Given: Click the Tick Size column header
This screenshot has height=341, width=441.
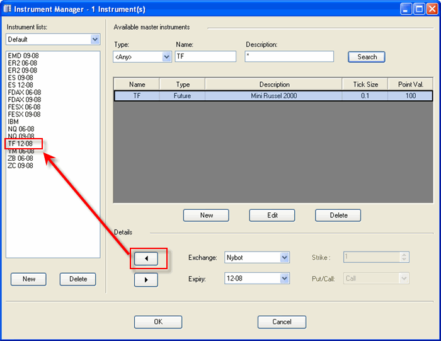Looking at the screenshot, I should tap(365, 84).
